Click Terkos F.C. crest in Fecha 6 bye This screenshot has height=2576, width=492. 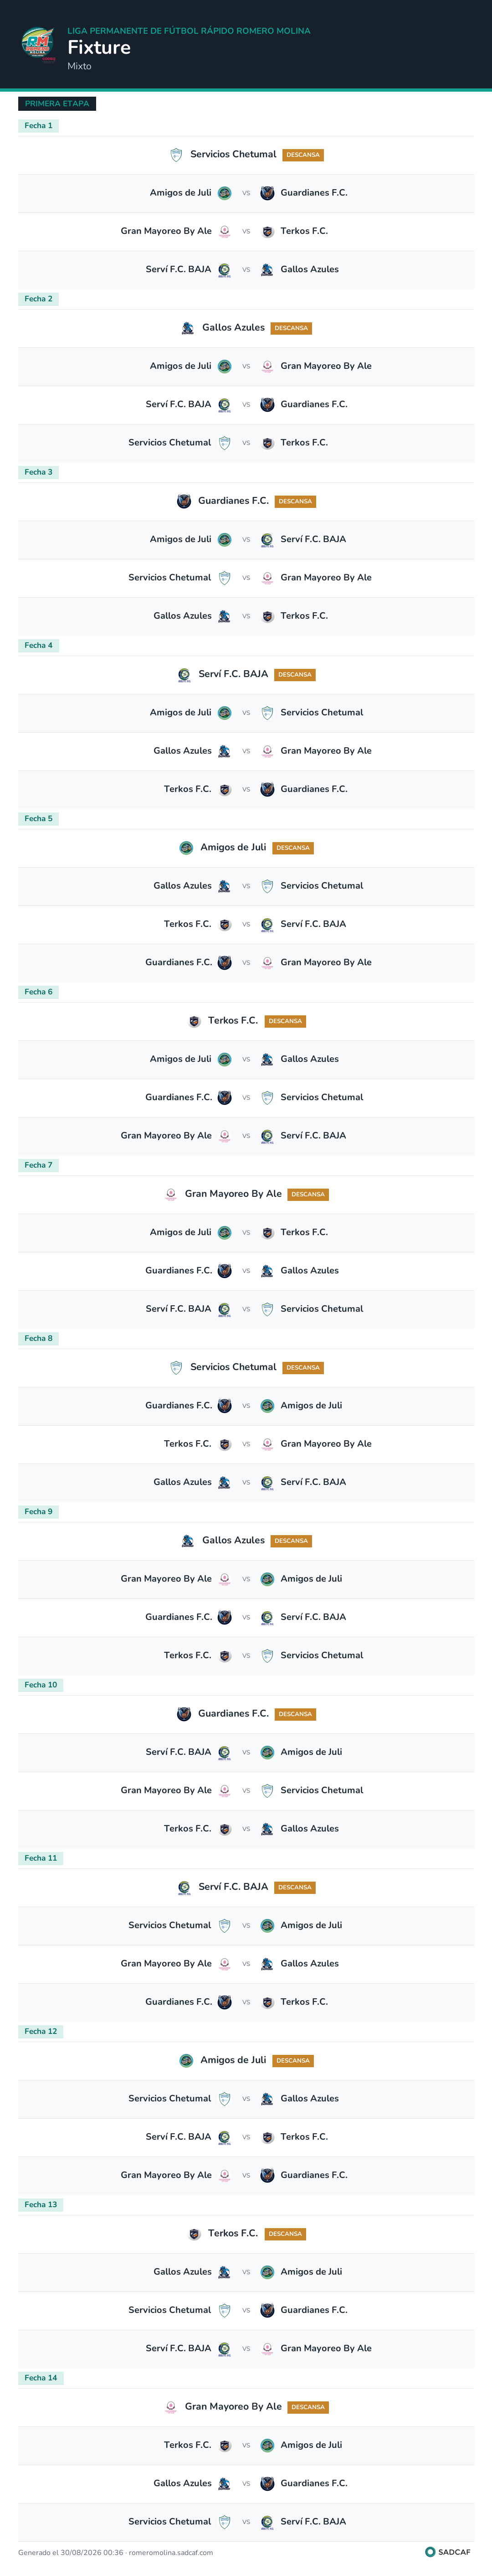pyautogui.click(x=194, y=1021)
